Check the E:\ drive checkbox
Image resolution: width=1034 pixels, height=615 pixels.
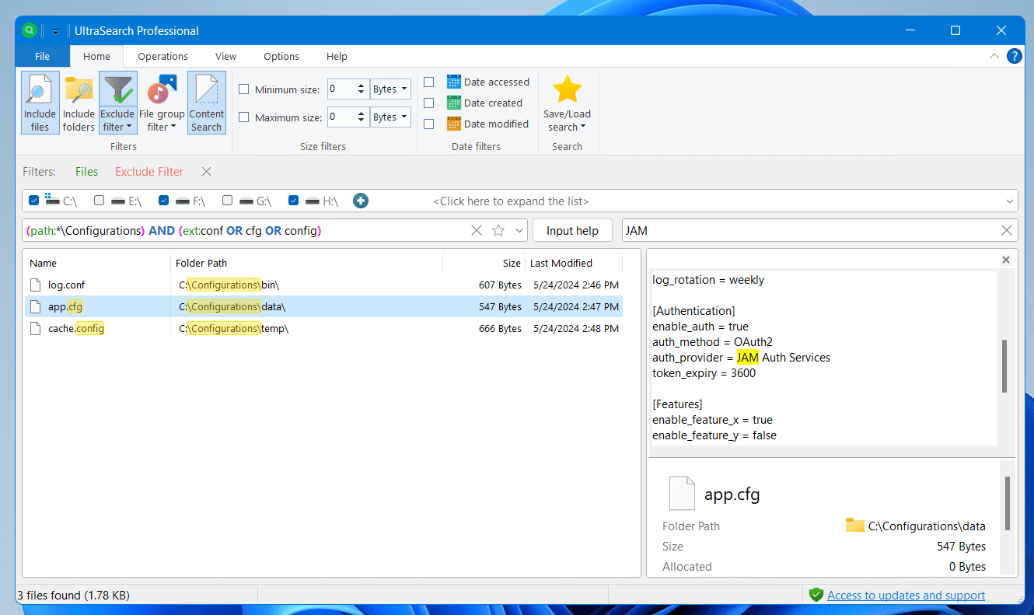pos(100,201)
